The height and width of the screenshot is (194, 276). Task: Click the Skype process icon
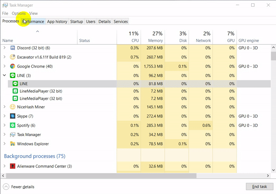tap(13, 116)
